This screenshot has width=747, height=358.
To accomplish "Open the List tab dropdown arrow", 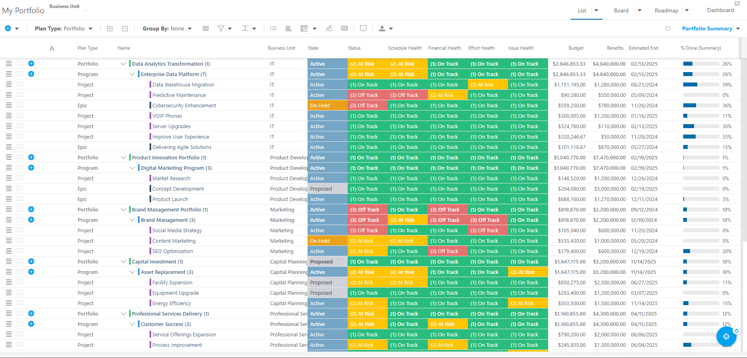I will [x=596, y=10].
